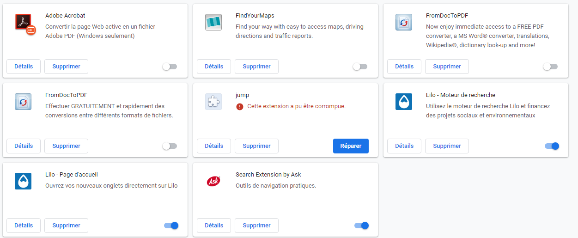Click the Lilo - Page d'accueil drop icon
Screen dimensions: 578x238
tap(23, 181)
